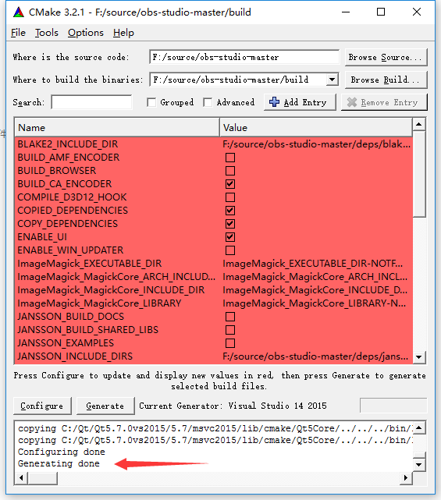Click the CMake logo icon in title bar
Viewport: 441px width, 500px height.
pos(19,12)
